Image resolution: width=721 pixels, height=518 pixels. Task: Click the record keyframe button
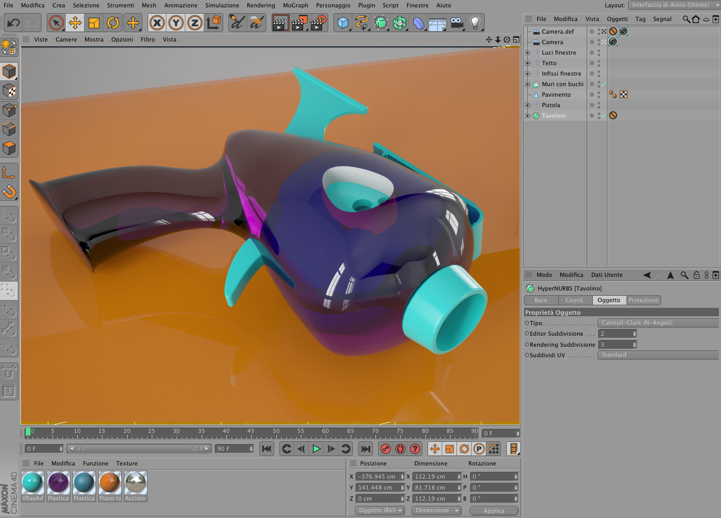[x=385, y=449]
